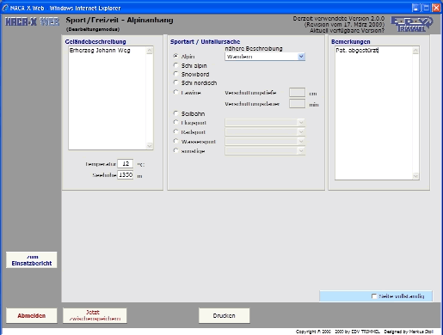This screenshot has height=335, width=443.
Task: Select the Seilbahn radio button
Action: (x=176, y=113)
